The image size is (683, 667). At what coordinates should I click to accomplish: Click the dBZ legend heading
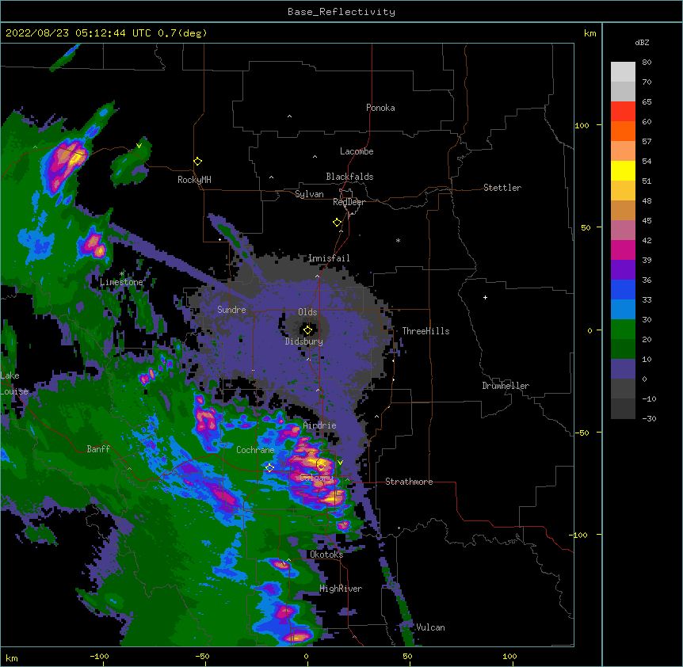[642, 42]
